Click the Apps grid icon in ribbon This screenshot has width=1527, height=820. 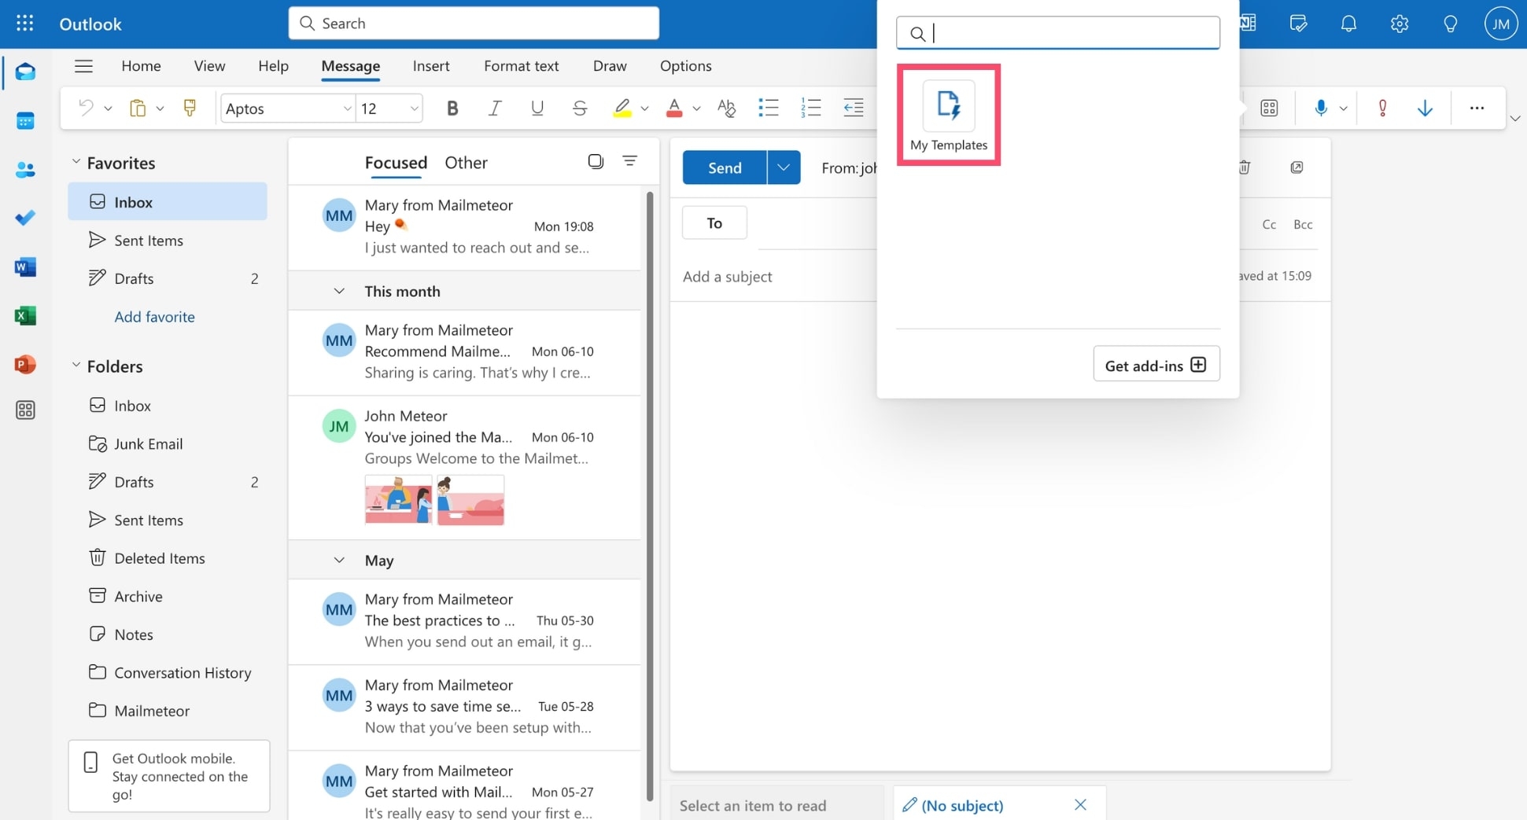1269,108
